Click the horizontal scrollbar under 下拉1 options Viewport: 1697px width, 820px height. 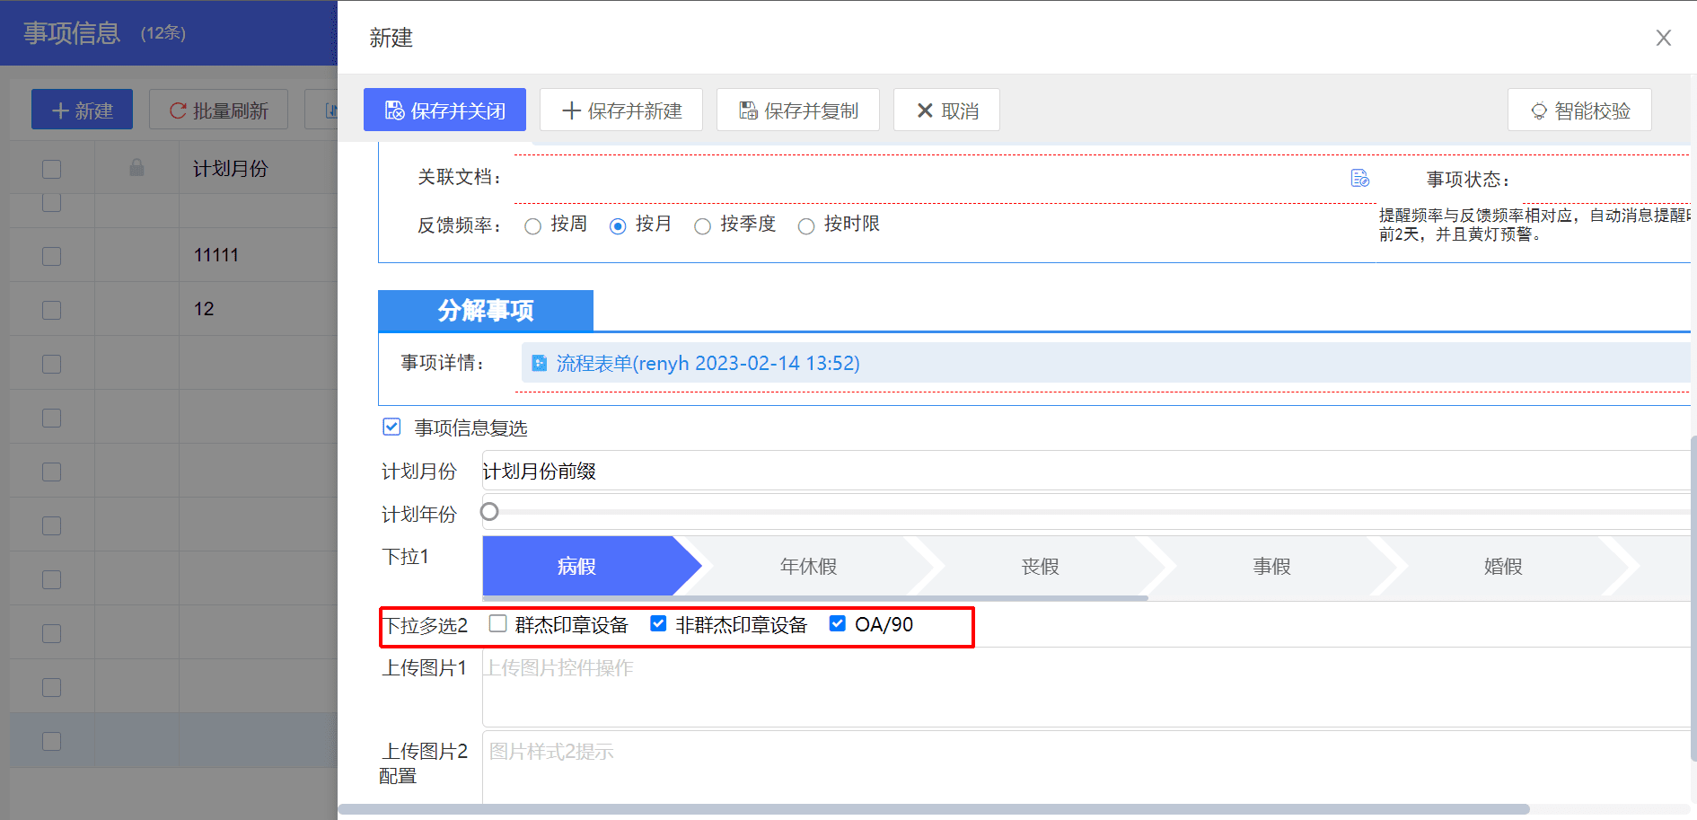click(815, 597)
